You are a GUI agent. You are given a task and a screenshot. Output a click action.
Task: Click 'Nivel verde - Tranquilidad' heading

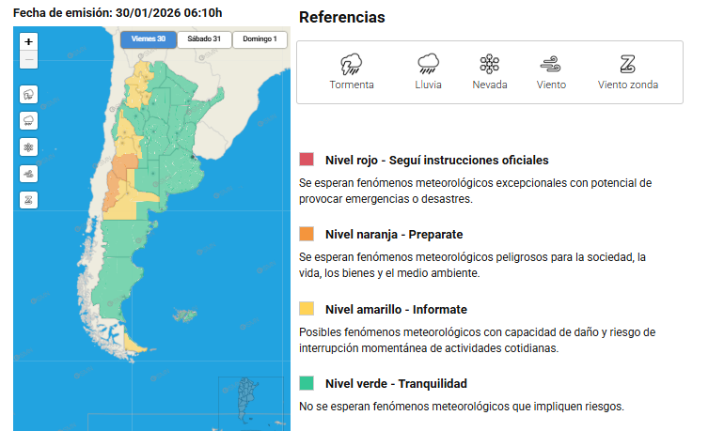(396, 383)
